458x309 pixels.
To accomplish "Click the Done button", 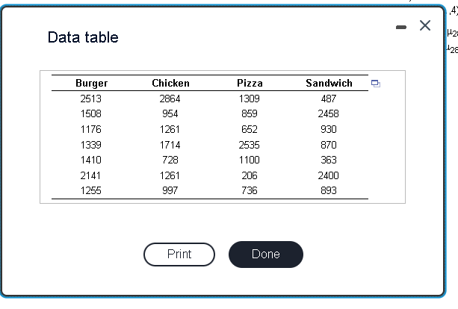I will click(266, 255).
